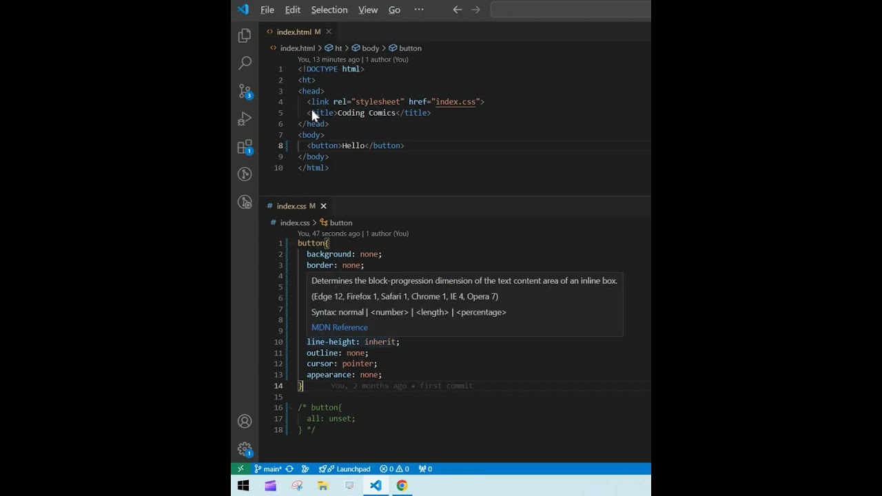Close the index.css tab
The height and width of the screenshot is (496, 882).
pos(323,206)
